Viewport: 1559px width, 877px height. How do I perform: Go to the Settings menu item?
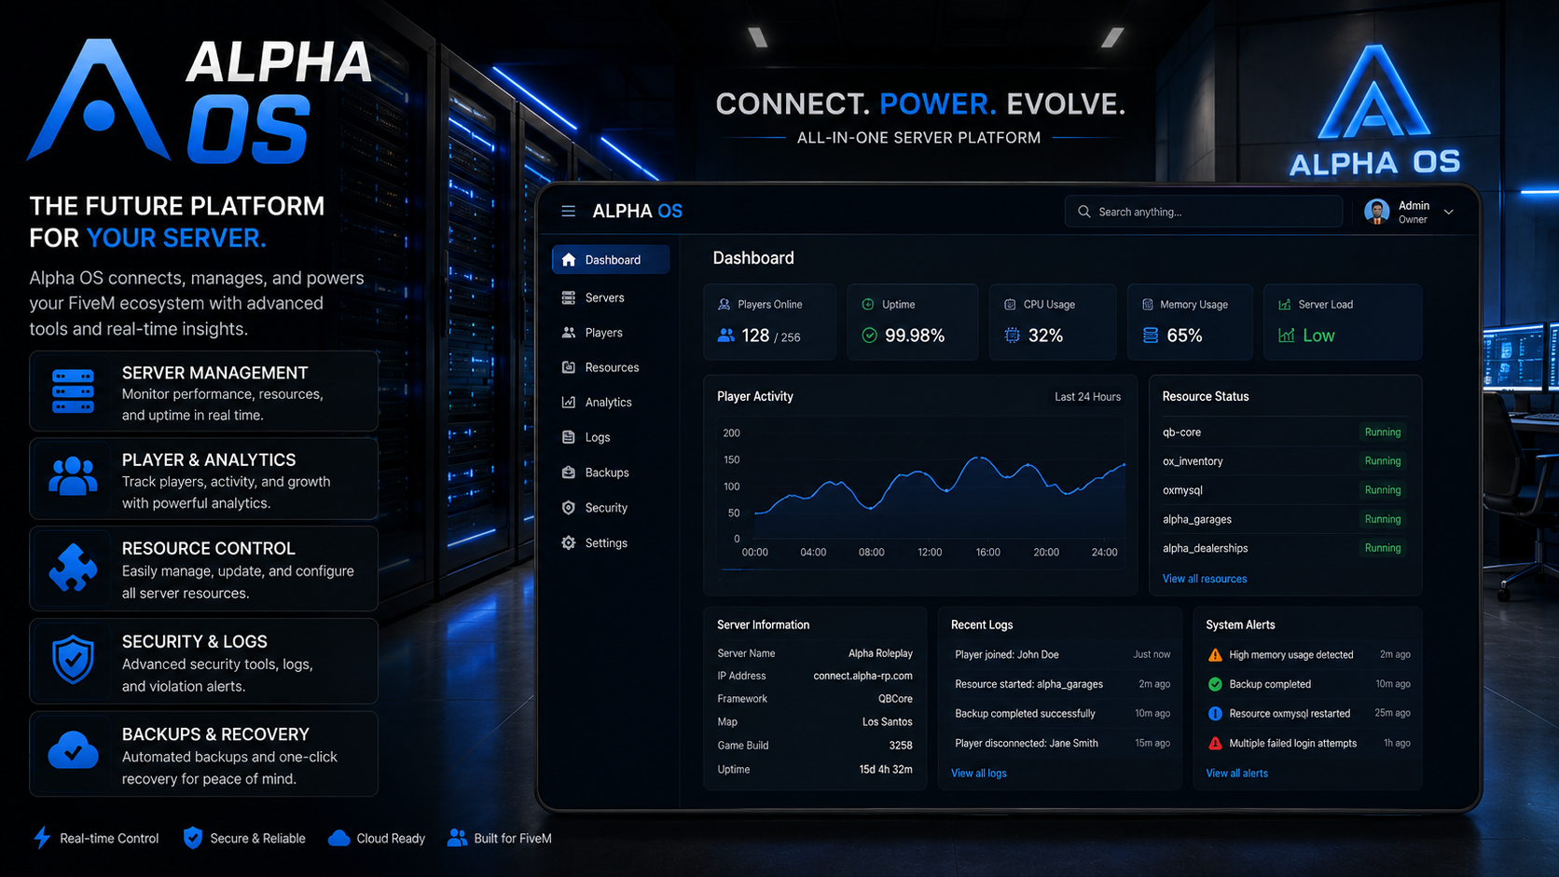tap(611, 543)
